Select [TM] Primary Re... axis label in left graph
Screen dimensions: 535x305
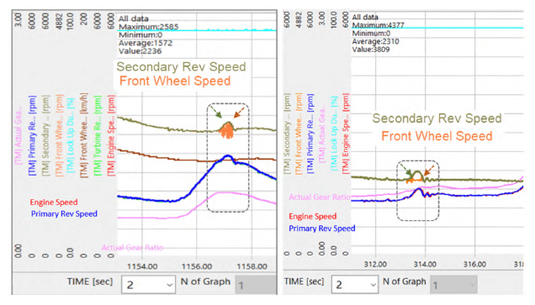coord(32,135)
